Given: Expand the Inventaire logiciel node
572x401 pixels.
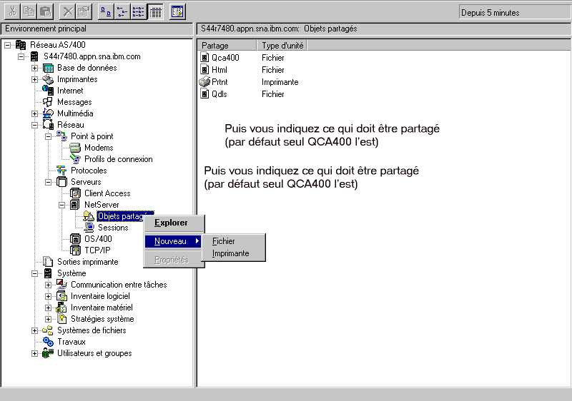Looking at the screenshot, I should click(49, 296).
